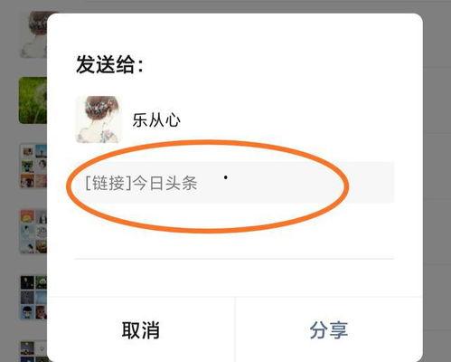
Task: Tap the blank dialog area right of 乐从心
Action: tap(287, 120)
